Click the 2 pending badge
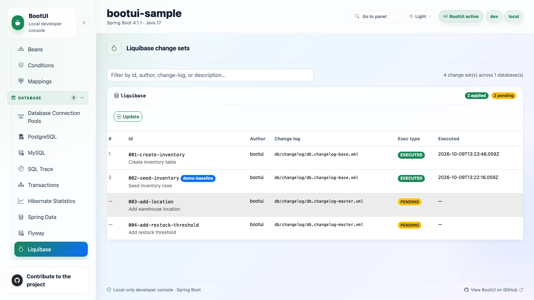Viewport: 534px width, 300px height. coord(504,96)
